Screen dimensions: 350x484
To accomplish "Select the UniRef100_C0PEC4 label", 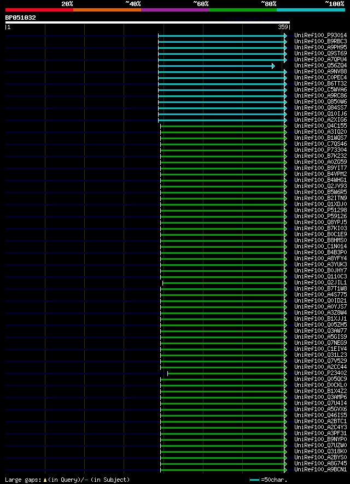I will tap(320, 78).
